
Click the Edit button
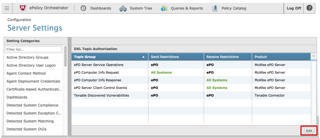309,131
